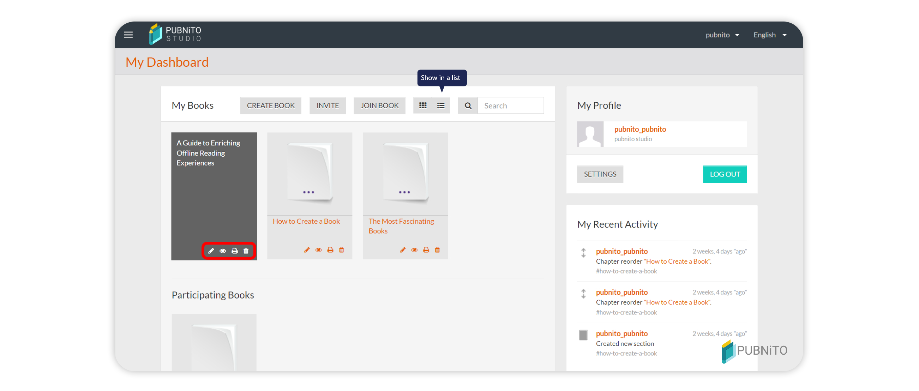Screen dimensions: 919x391
Task: Switch to list view for My Books
Action: click(x=441, y=106)
